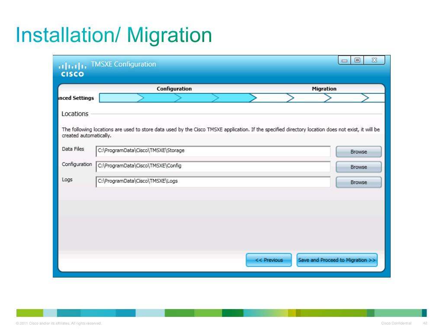Viewport: 443px width, 332px height.
Task: Close the TMSXE Configuration window
Action: tap(374, 60)
